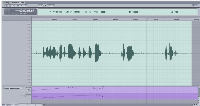
Task: Open the Afficher les enveloppes dropdown
Action: 13,88
